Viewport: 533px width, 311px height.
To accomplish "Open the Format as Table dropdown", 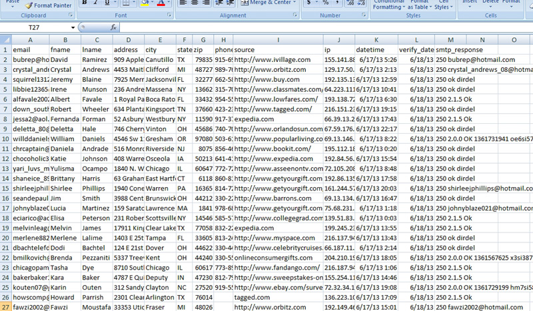I will [418, 4].
